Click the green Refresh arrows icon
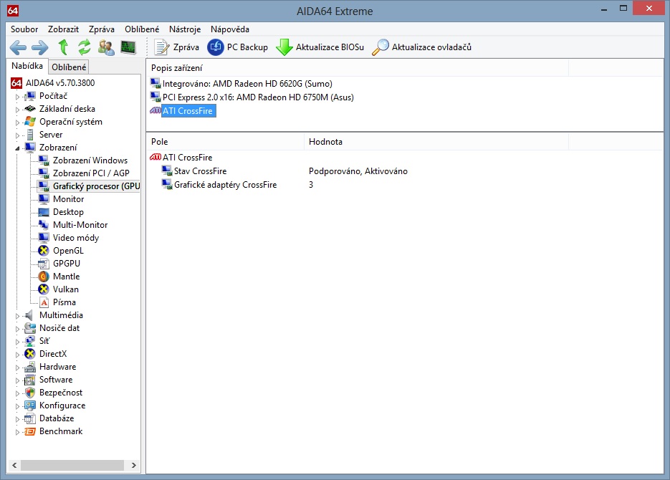670x480 pixels. [x=85, y=48]
